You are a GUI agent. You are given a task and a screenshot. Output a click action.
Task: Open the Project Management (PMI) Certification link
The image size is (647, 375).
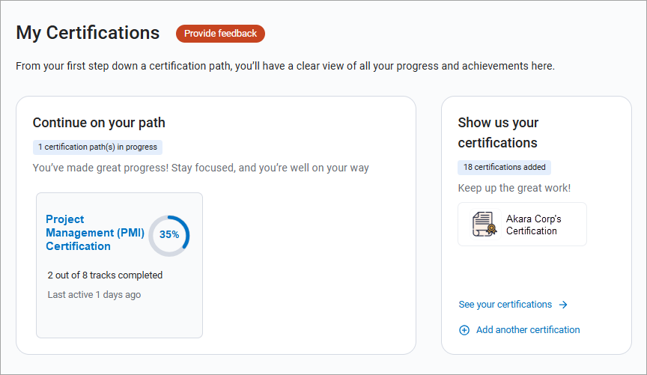tap(95, 233)
